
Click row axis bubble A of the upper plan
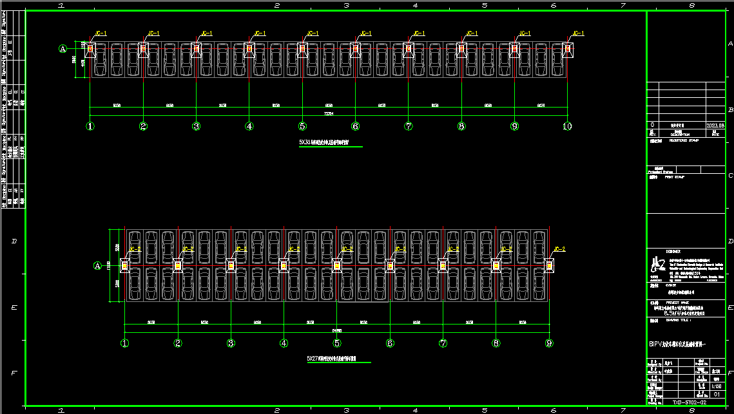pos(63,49)
